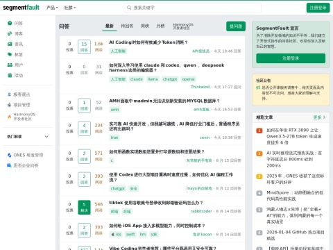Click the announcement megaphone icon

[258, 87]
